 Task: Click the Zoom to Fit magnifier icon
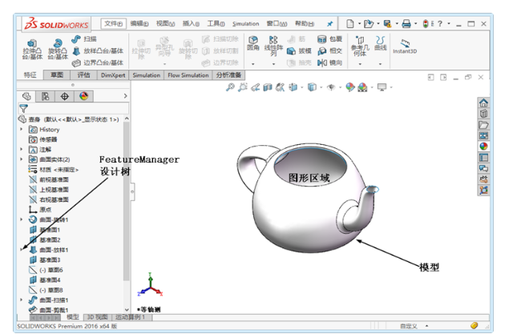tap(230, 87)
